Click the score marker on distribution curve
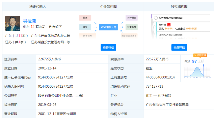This screenshot has height=118, width=214. point(203,65)
